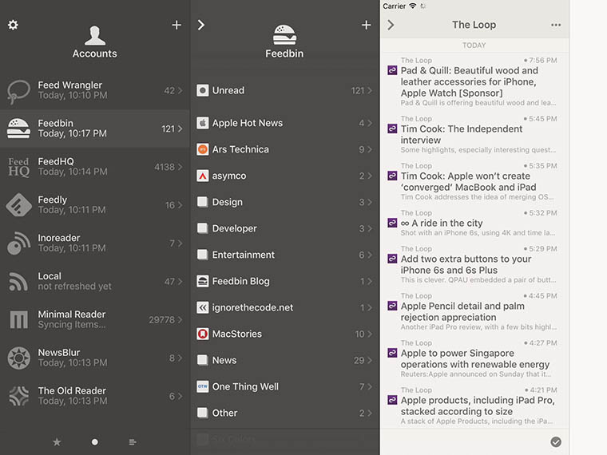Mark all as read with checkmark
The image size is (607, 455).
[x=556, y=442]
